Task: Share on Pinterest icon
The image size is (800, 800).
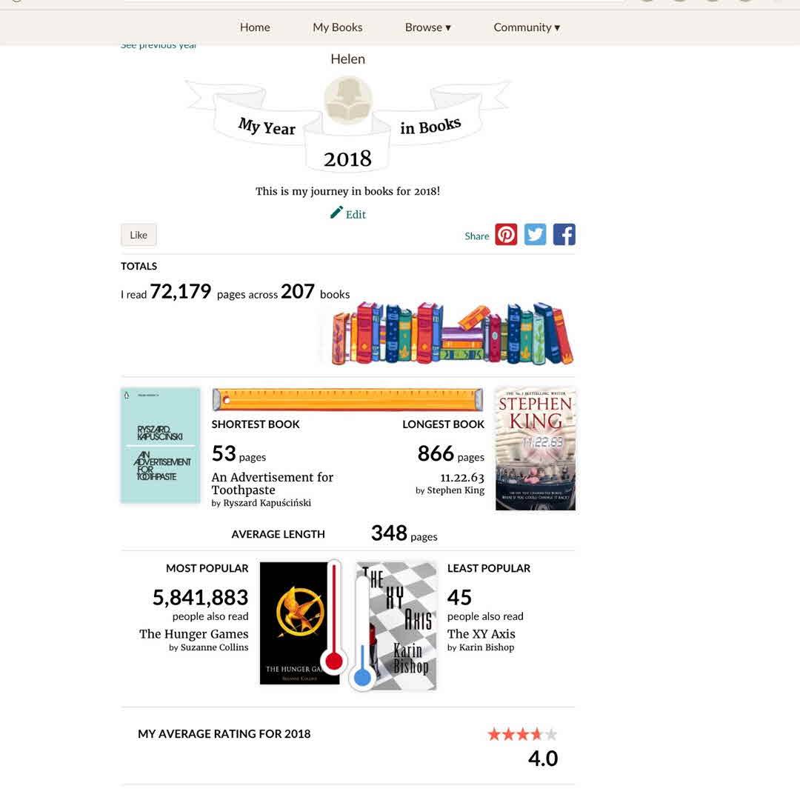Action: tap(506, 235)
